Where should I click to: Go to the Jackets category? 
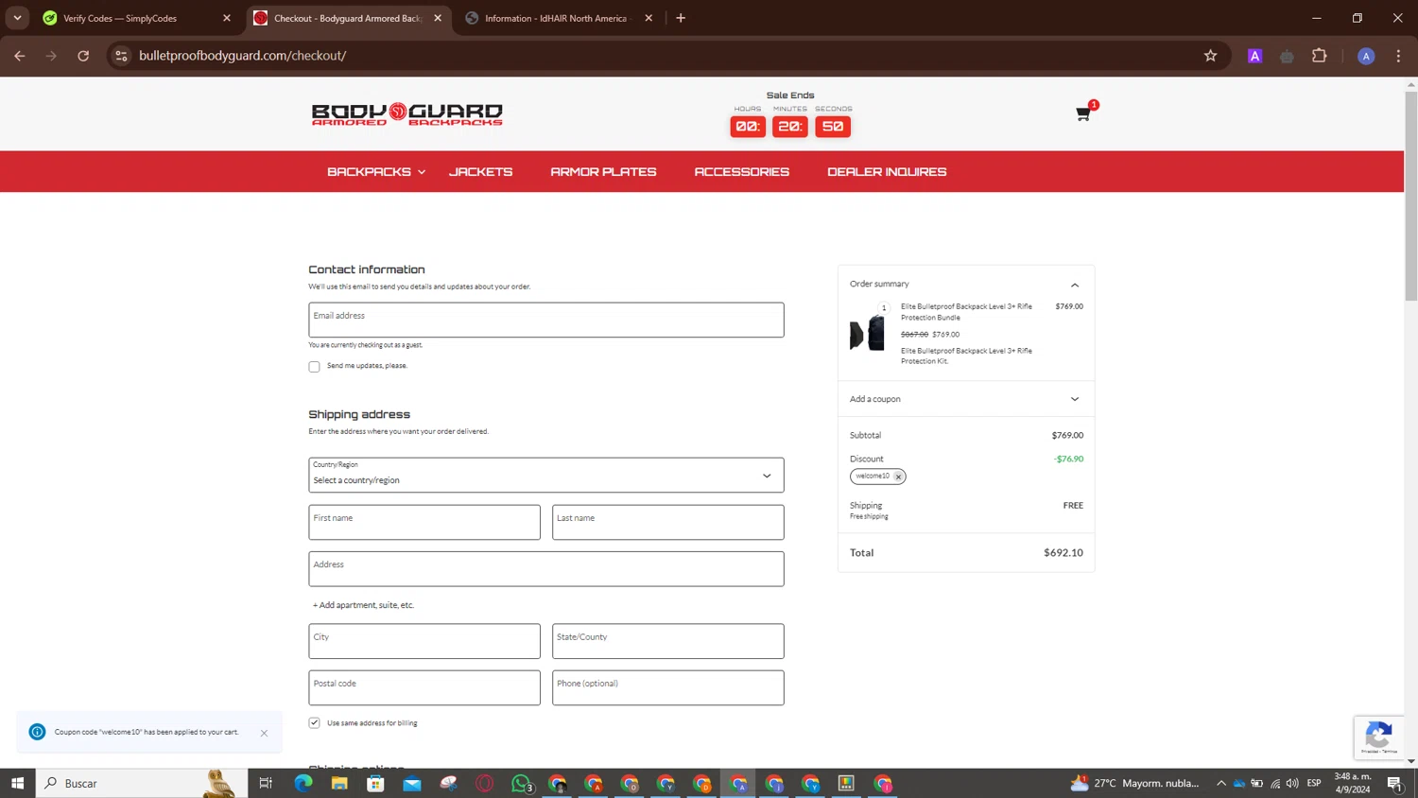(480, 172)
